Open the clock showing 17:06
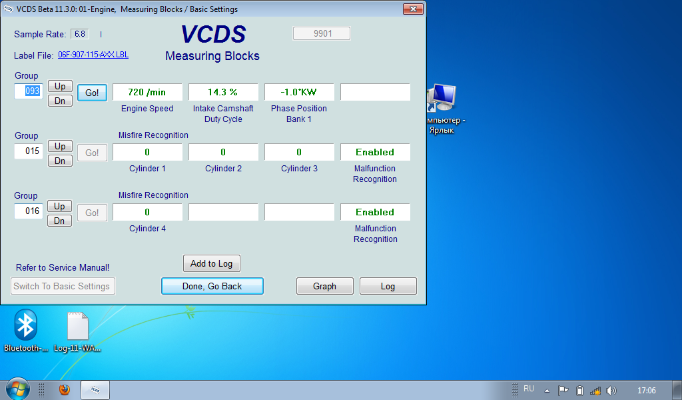The height and width of the screenshot is (400, 682). click(x=646, y=391)
